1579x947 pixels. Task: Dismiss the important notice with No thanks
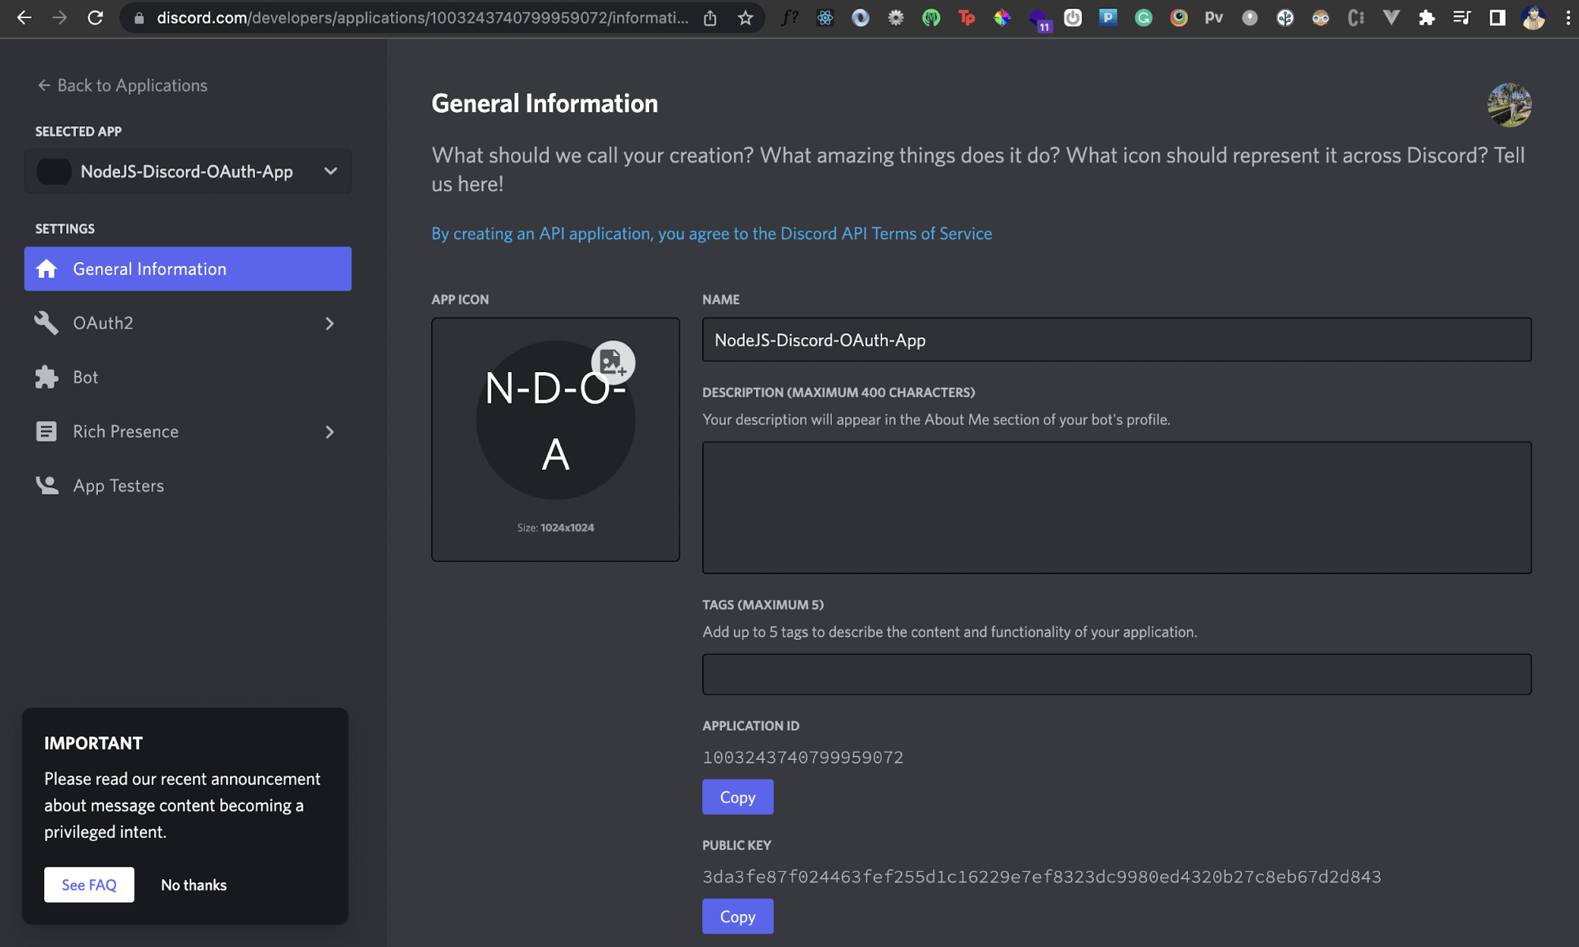click(x=193, y=885)
